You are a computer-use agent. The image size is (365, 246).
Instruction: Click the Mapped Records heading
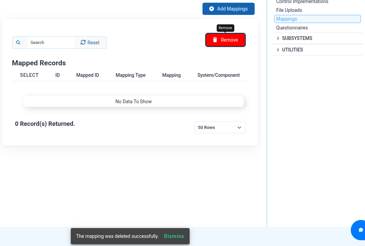39,63
